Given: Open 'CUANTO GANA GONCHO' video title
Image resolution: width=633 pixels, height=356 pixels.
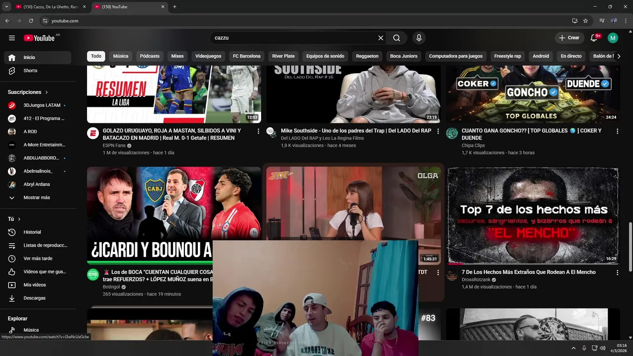Looking at the screenshot, I should pos(532,134).
